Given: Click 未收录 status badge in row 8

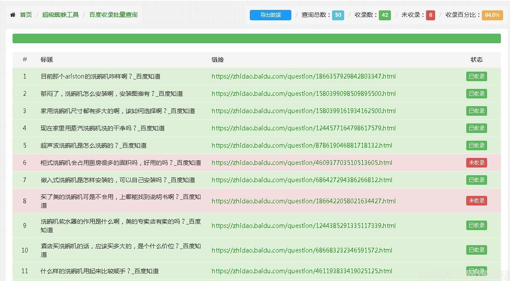Looking at the screenshot, I should pos(476,201).
